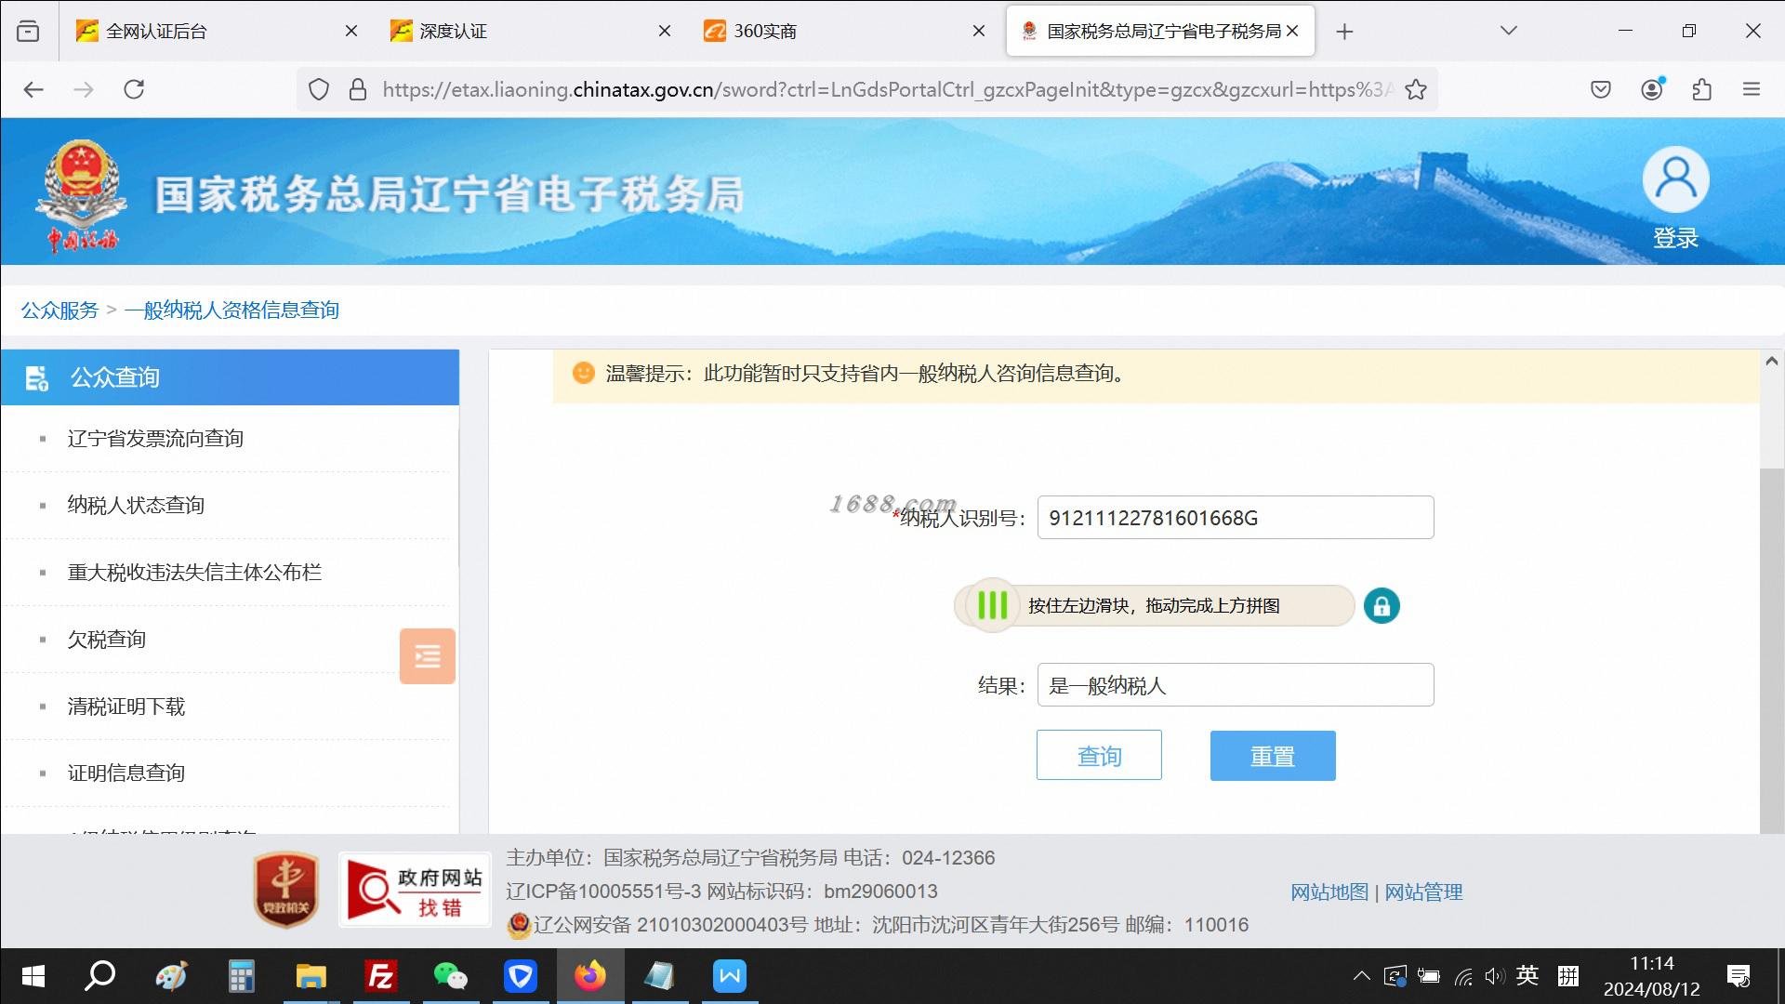The height and width of the screenshot is (1004, 1785).
Task: Click the 网站管理 footer link
Action: coord(1423,892)
